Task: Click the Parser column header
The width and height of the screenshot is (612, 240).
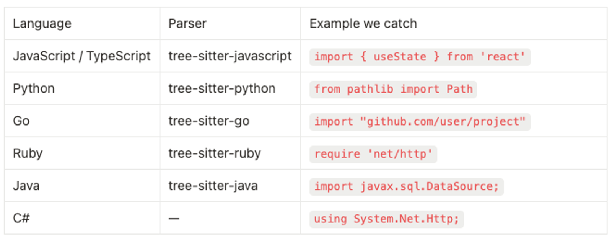Action: pyautogui.click(x=187, y=24)
